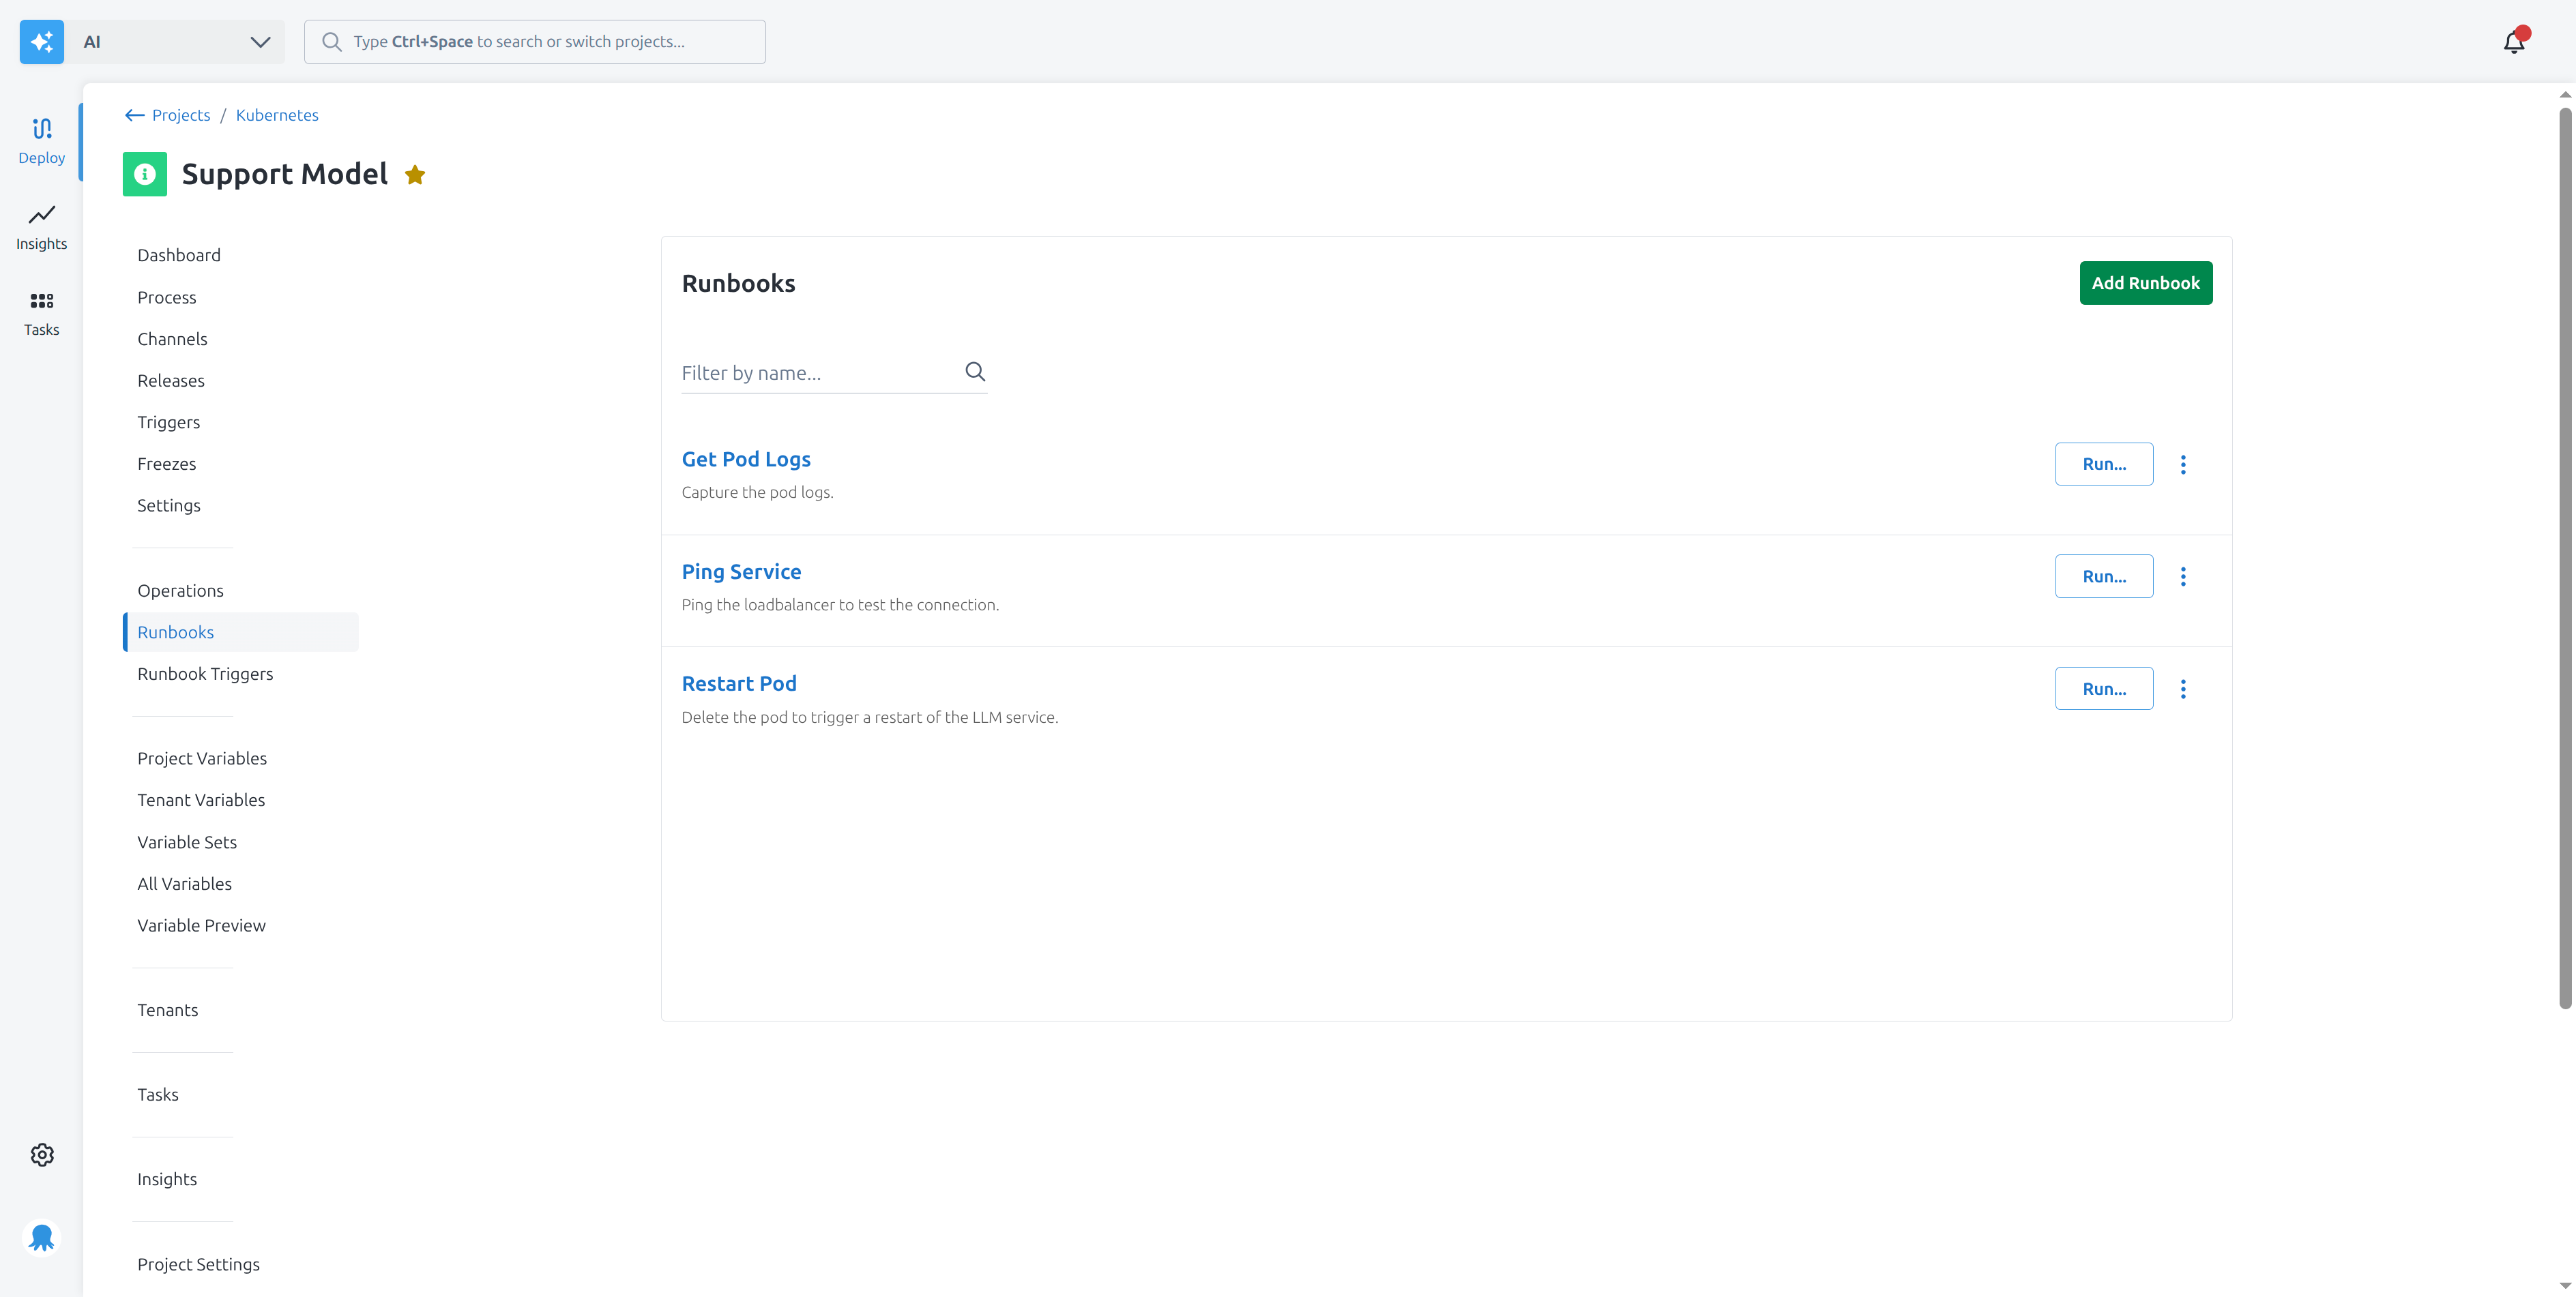Click the magnifier in the runbook filter

click(x=975, y=371)
